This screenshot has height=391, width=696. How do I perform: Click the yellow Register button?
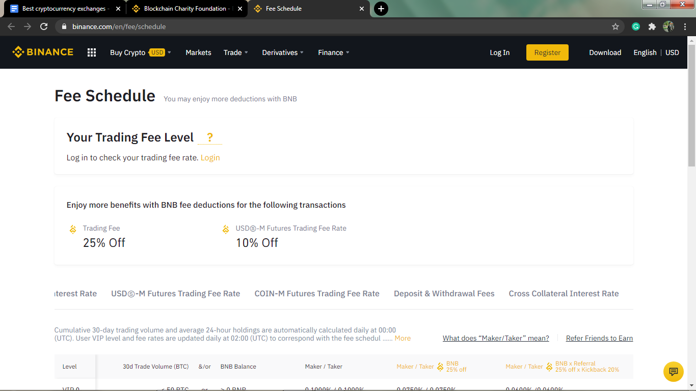[x=547, y=52]
